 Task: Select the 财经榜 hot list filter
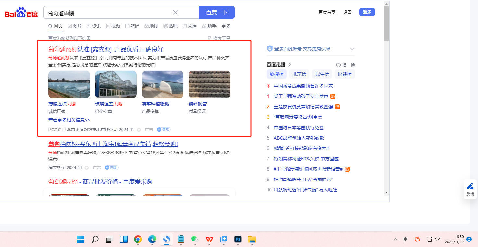click(345, 74)
